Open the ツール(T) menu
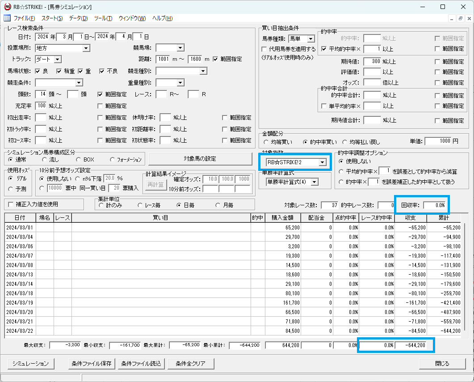The width and height of the screenshot is (474, 382). pos(103,18)
